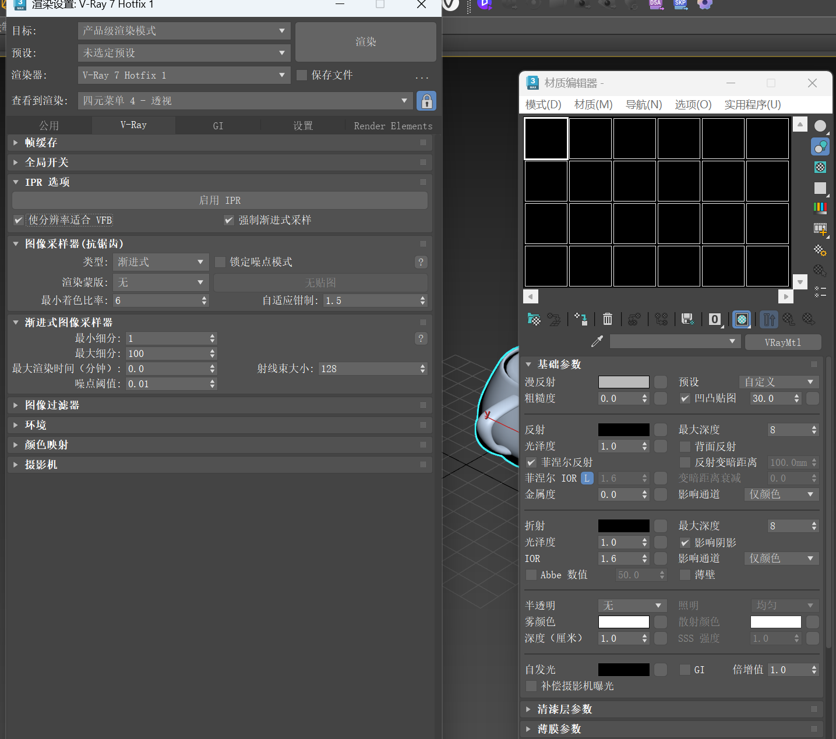The image size is (836, 739).
Task: Uncheck 使分辨率适合 VFB checkbox
Action: pyautogui.click(x=19, y=220)
